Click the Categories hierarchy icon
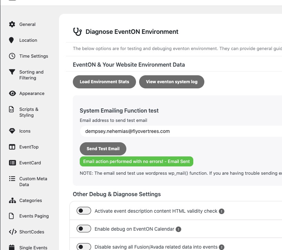This screenshot has height=250, width=282. coord(12,200)
